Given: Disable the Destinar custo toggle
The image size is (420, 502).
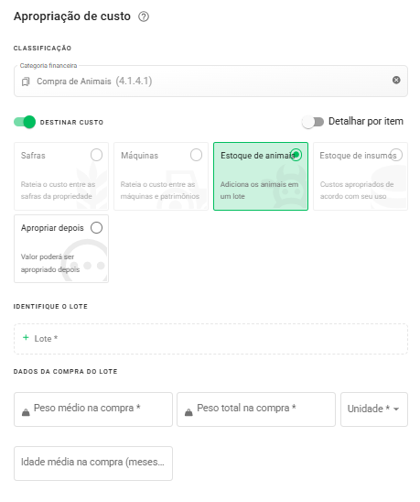Looking at the screenshot, I should tap(25, 122).
